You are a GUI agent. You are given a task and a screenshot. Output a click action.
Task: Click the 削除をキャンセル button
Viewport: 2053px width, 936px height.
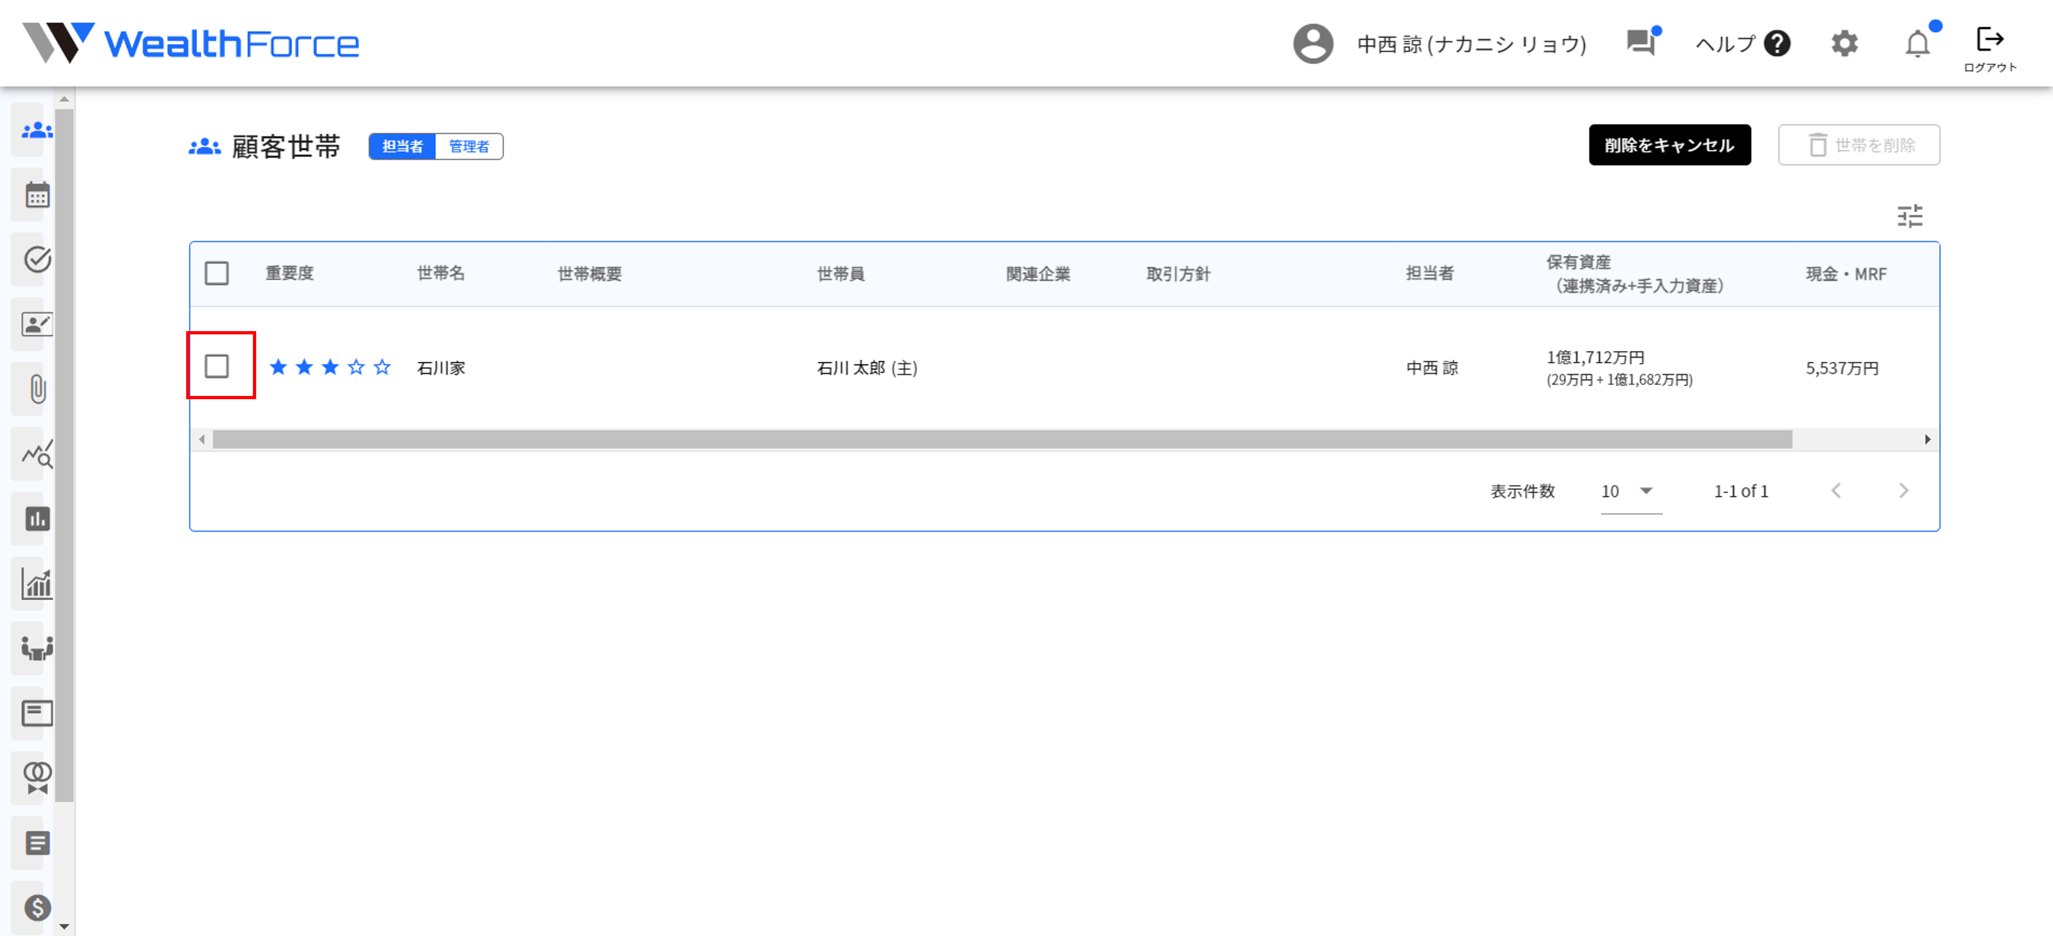coord(1669,145)
